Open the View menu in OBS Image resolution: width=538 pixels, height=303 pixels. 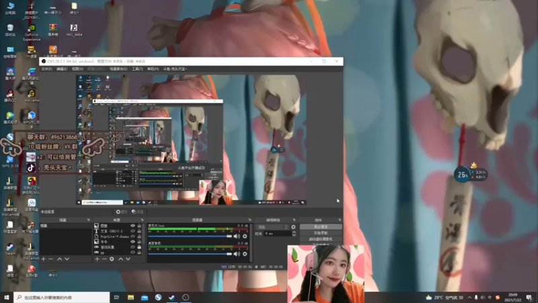click(77, 69)
